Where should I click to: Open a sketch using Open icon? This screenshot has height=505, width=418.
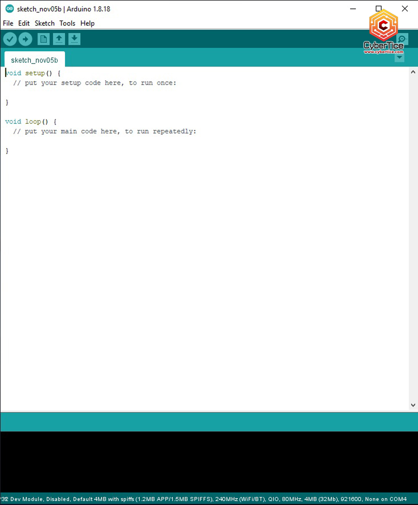click(59, 39)
